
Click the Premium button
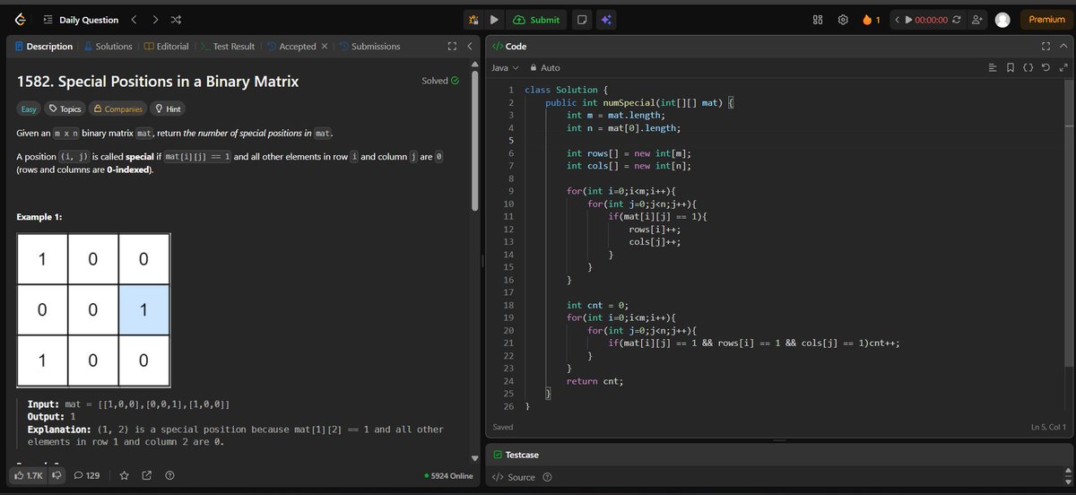[x=1046, y=20]
